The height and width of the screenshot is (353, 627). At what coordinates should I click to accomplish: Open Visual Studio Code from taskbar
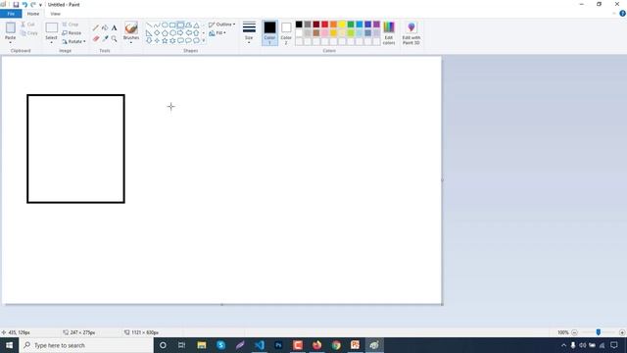click(259, 345)
